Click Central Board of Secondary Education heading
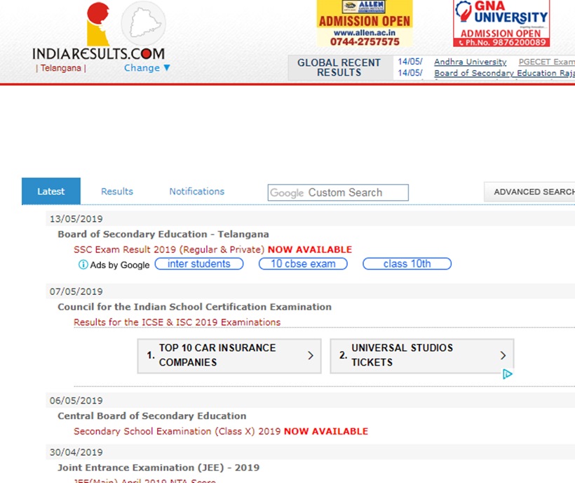 point(152,416)
